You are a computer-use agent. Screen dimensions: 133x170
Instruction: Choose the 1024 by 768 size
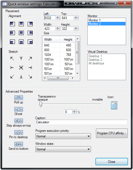coord(59,55)
